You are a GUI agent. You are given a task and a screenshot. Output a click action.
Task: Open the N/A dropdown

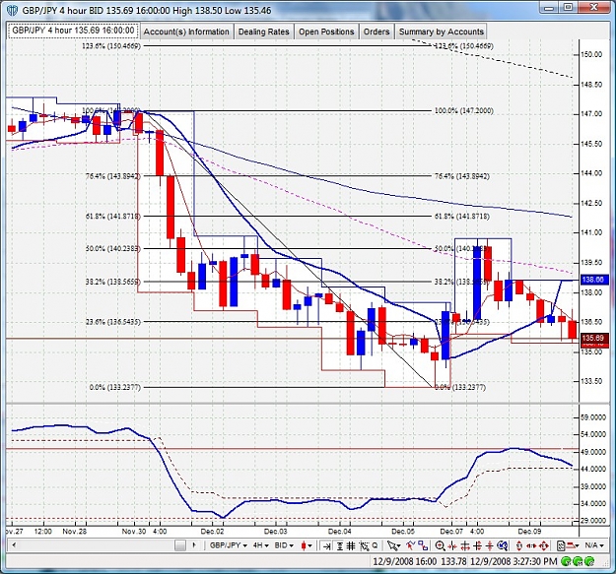[594, 545]
